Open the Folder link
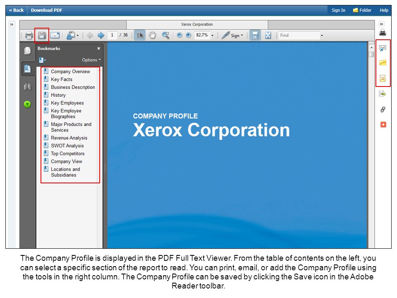This screenshot has width=397, height=298. tap(362, 10)
